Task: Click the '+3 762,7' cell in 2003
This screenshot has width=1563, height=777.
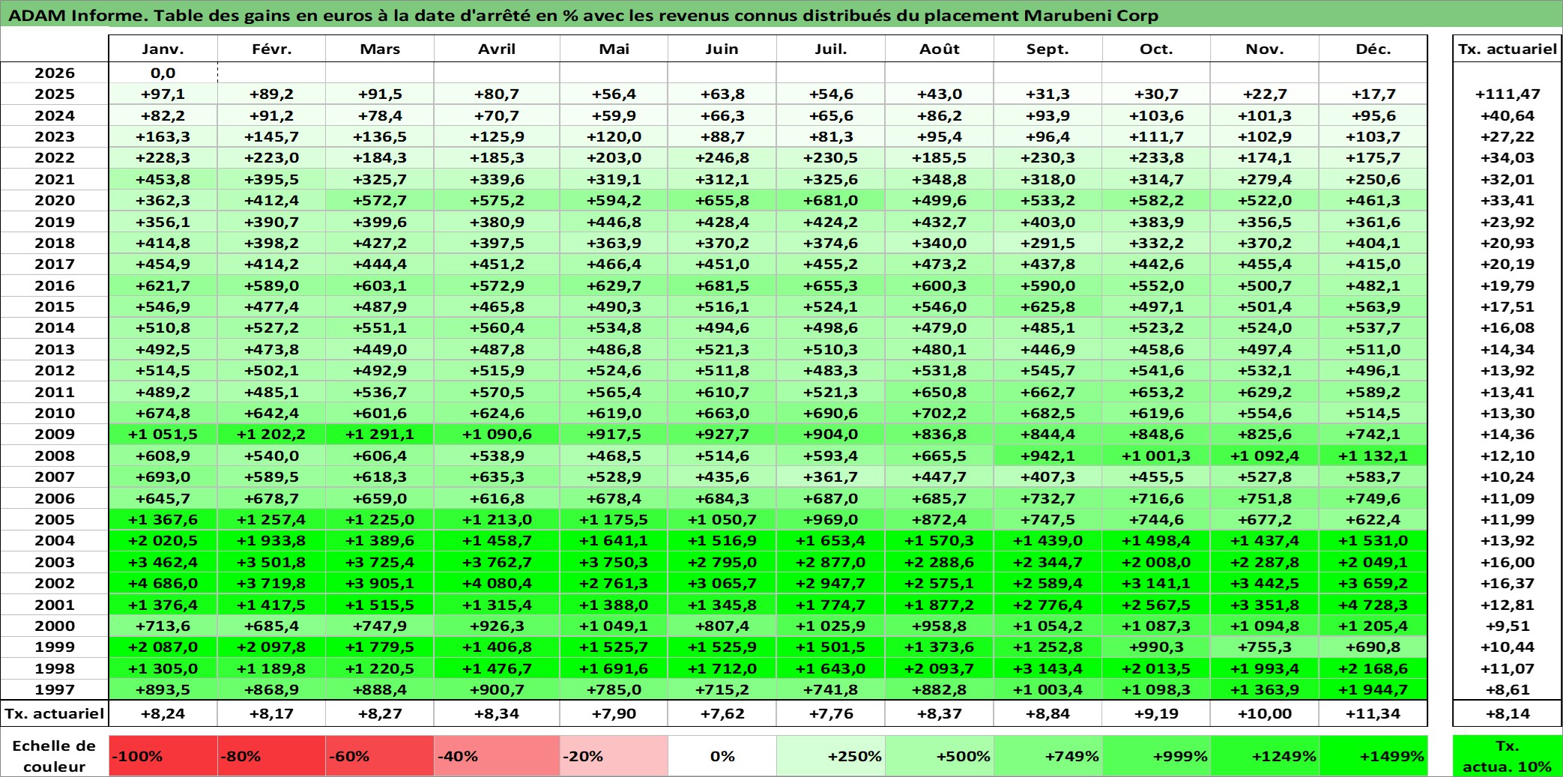Action: [497, 562]
